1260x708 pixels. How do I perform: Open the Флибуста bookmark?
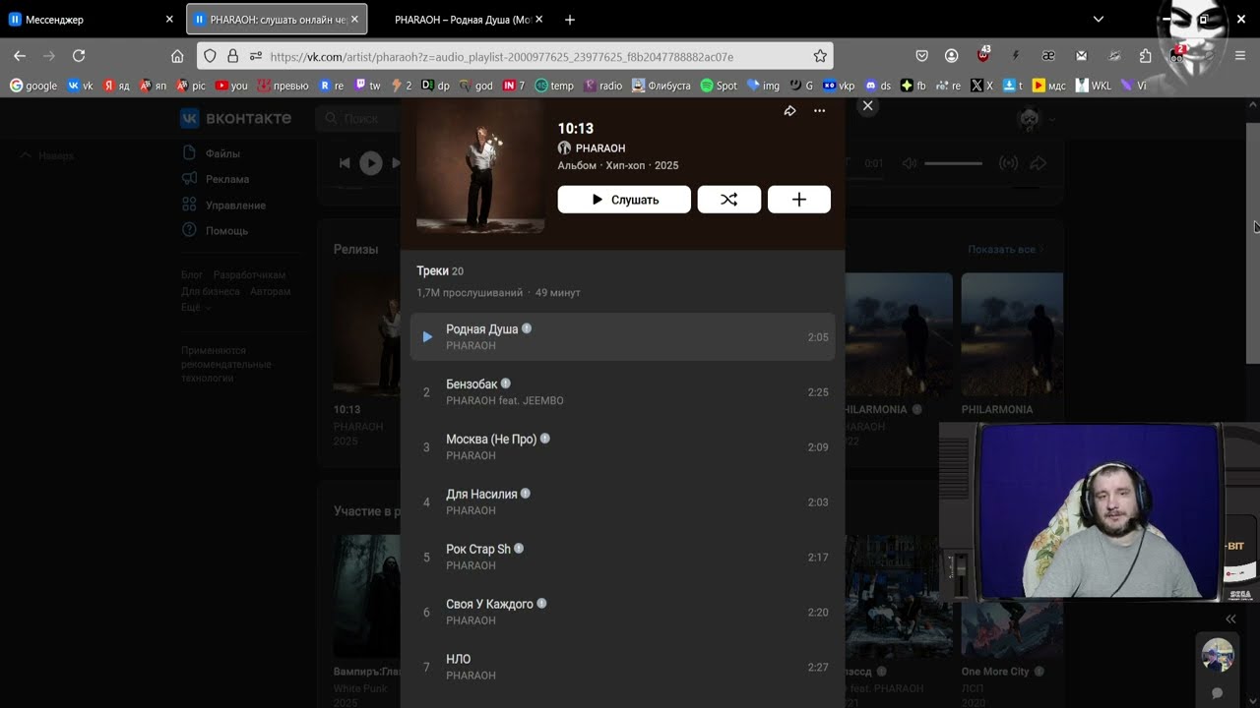click(x=661, y=86)
